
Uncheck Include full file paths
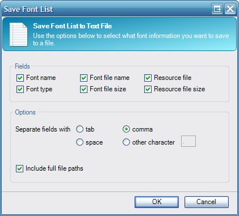pos(19,168)
